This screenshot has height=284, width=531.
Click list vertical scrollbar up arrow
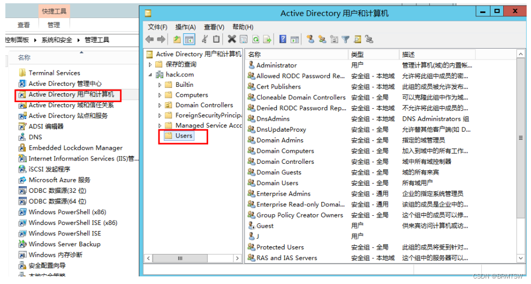pos(521,54)
